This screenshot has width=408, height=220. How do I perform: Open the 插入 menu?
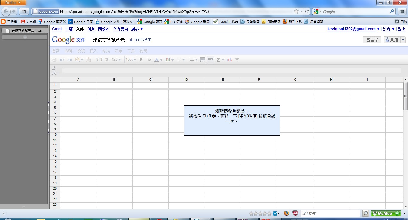93,51
